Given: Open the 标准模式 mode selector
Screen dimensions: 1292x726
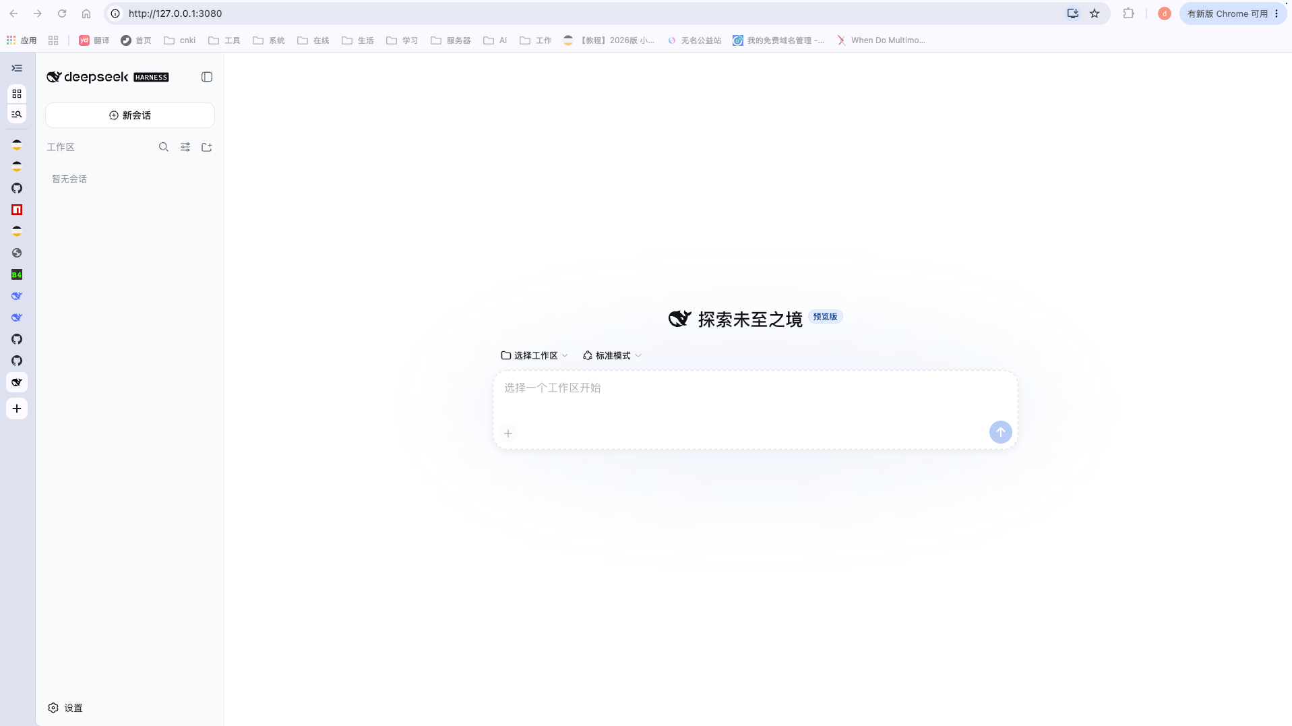Looking at the screenshot, I should pyautogui.click(x=612, y=355).
